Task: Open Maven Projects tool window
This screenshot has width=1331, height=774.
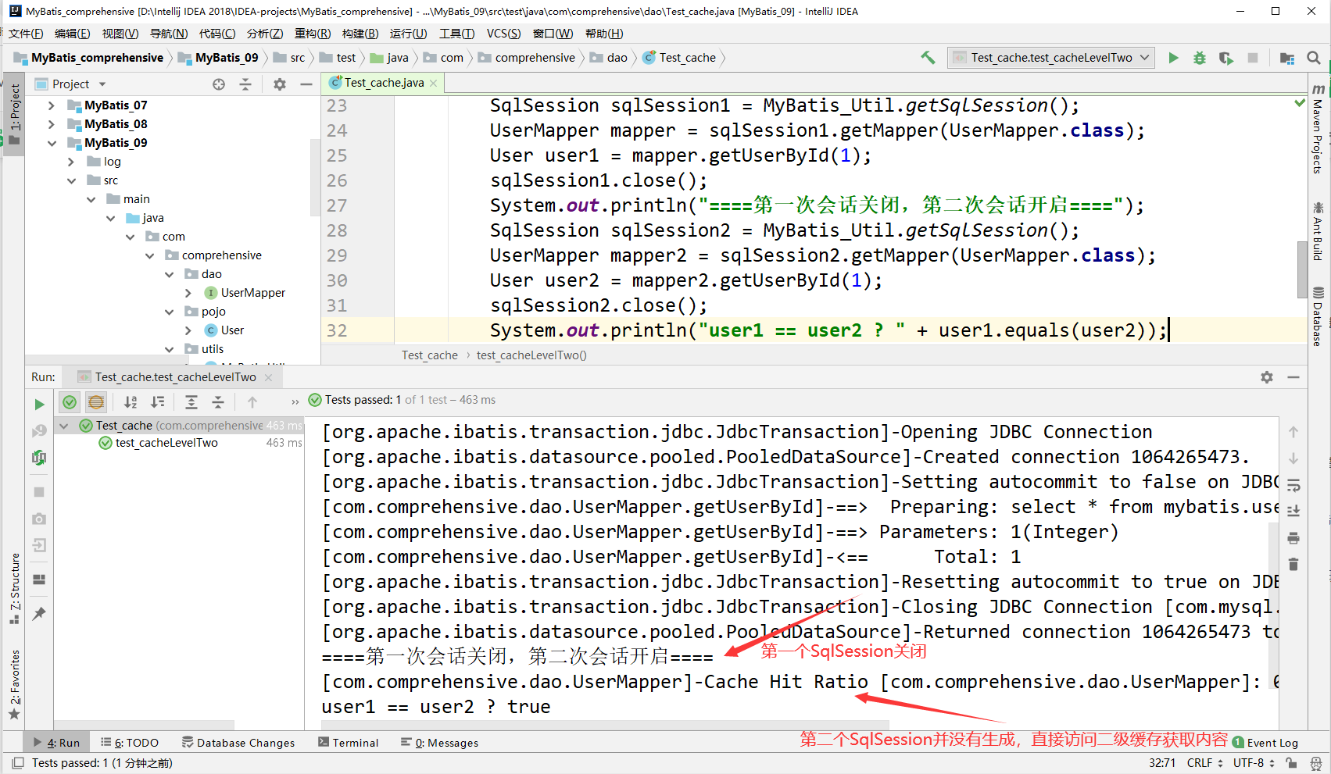Action: coord(1318,128)
